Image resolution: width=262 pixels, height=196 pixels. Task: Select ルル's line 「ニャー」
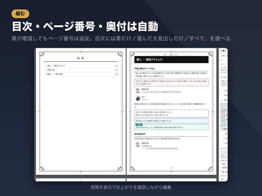coord(145,100)
